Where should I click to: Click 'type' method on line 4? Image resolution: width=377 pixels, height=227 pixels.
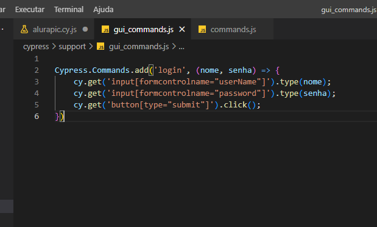289,93
